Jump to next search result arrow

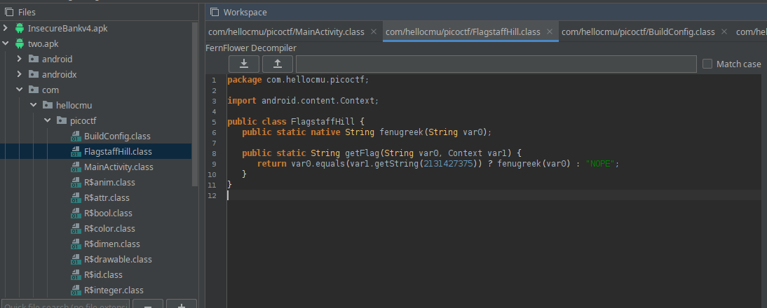click(x=243, y=64)
